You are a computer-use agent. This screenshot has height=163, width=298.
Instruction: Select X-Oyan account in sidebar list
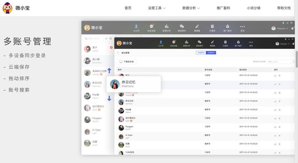pyautogui.click(x=98, y=131)
